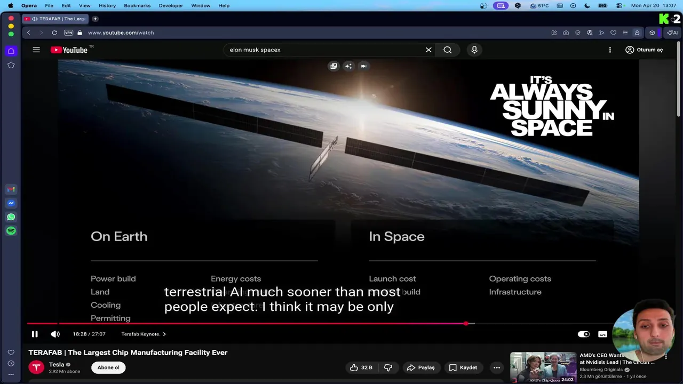Reload the page with the refresh icon

(54, 33)
